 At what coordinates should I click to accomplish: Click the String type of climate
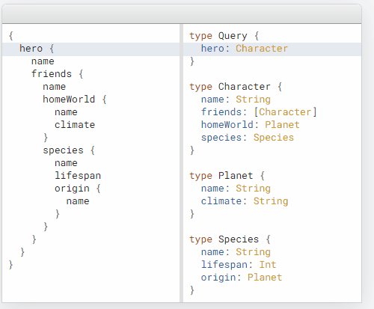coord(271,201)
